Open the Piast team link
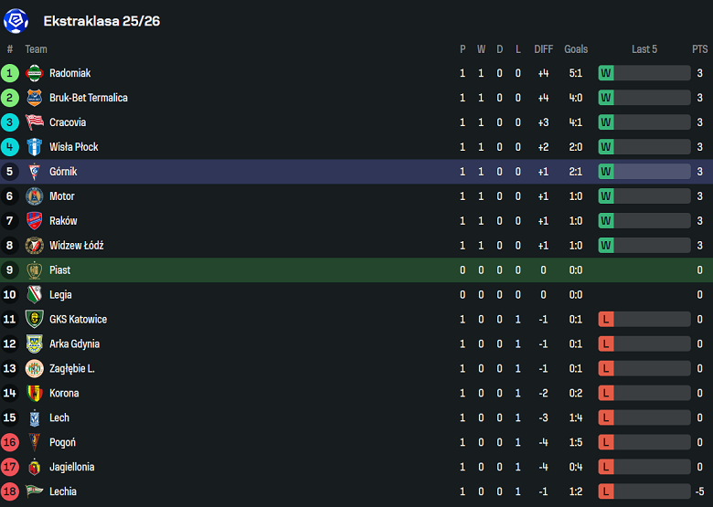 [x=59, y=270]
